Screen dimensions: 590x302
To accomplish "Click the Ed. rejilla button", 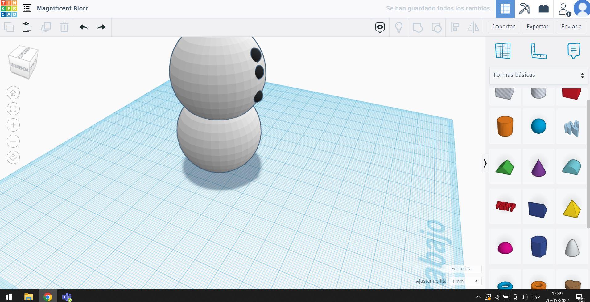I will (x=461, y=269).
